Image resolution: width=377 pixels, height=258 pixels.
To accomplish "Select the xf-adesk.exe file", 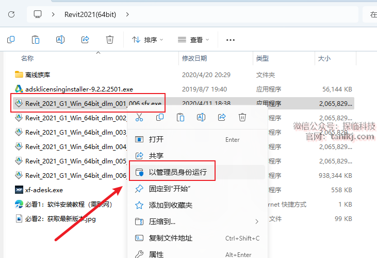I will tap(44, 190).
